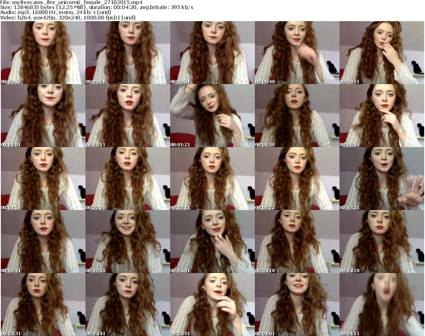Image resolution: width=425 pixels, height=336 pixels.
Task: Click the thumbnail at 00:01:40
Action: 382,116
